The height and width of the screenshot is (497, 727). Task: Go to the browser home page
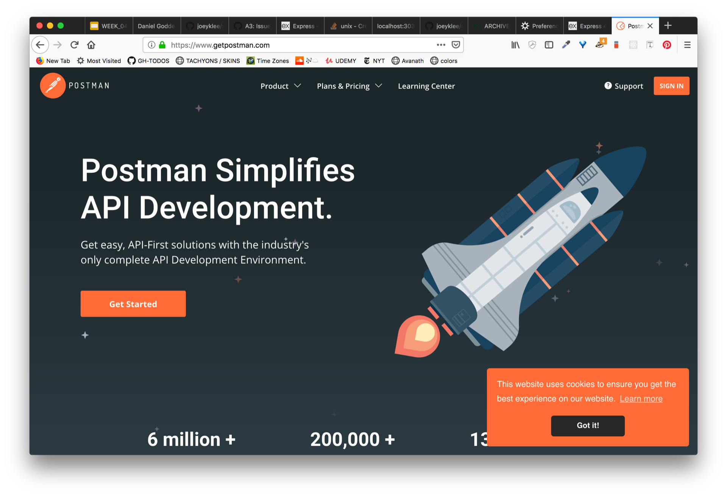tap(91, 45)
